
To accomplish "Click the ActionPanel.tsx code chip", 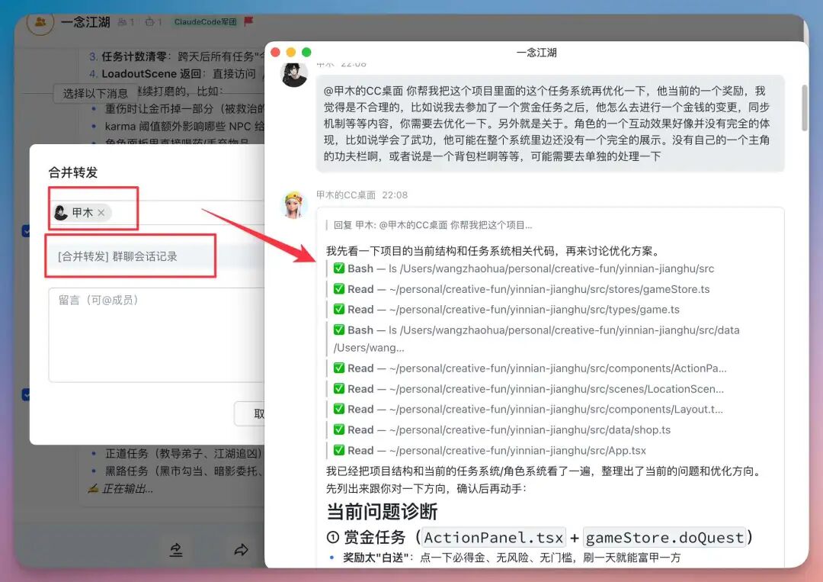I will click(x=493, y=537).
